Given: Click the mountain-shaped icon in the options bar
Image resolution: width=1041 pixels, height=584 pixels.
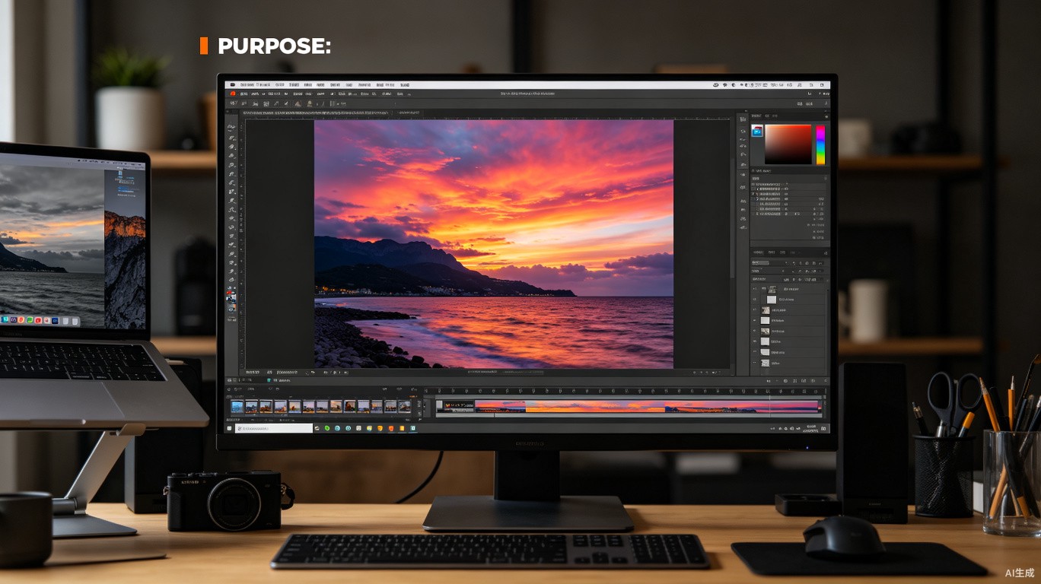Looking at the screenshot, I should click(298, 104).
